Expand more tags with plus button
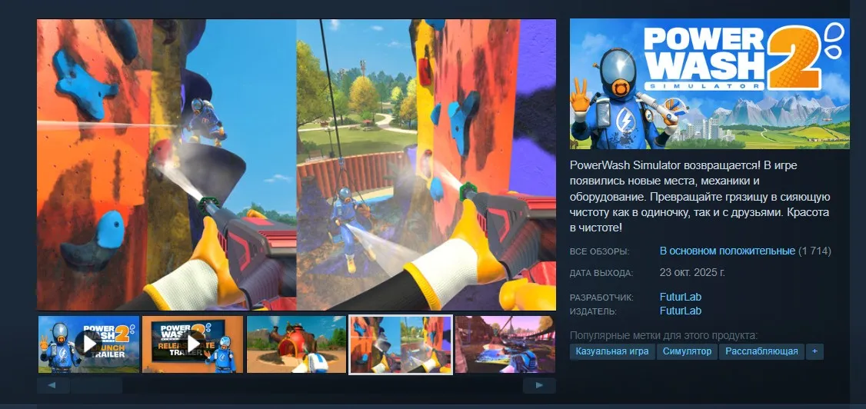The image size is (866, 409). point(814,351)
